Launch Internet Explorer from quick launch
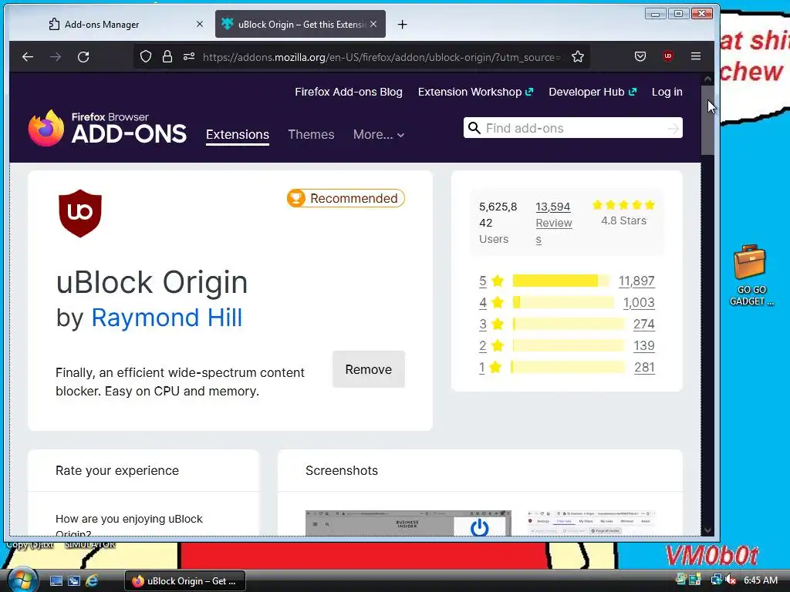 (x=93, y=581)
